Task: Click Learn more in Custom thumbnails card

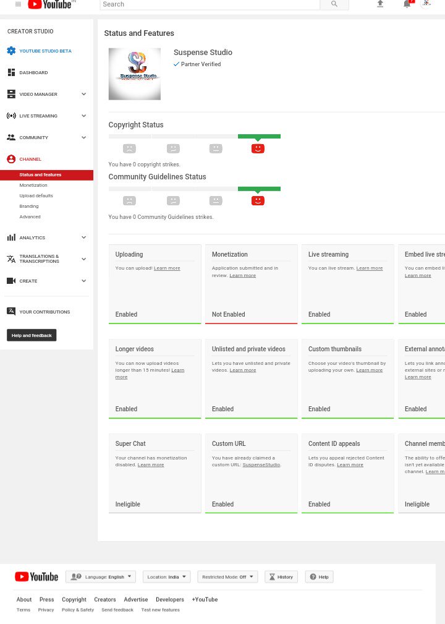Action: 370,370
